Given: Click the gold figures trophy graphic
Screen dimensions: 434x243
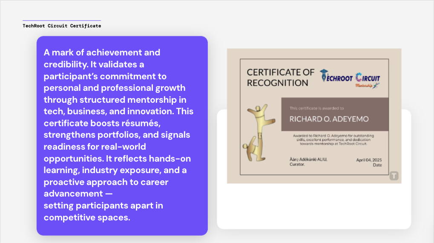Looking at the screenshot, I should click(259, 133).
